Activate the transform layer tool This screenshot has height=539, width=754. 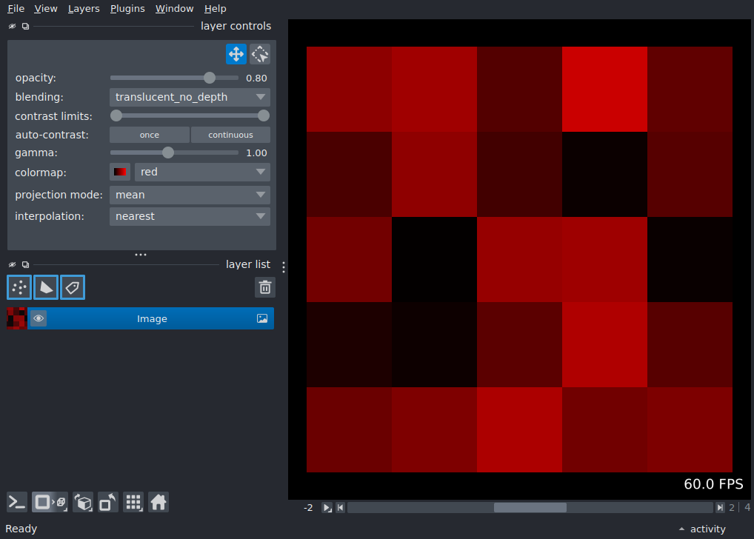click(x=260, y=54)
